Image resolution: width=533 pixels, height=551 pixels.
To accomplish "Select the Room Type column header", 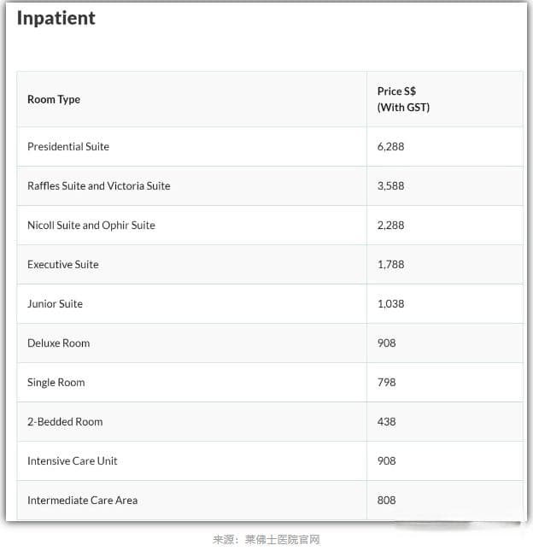I will tap(54, 99).
